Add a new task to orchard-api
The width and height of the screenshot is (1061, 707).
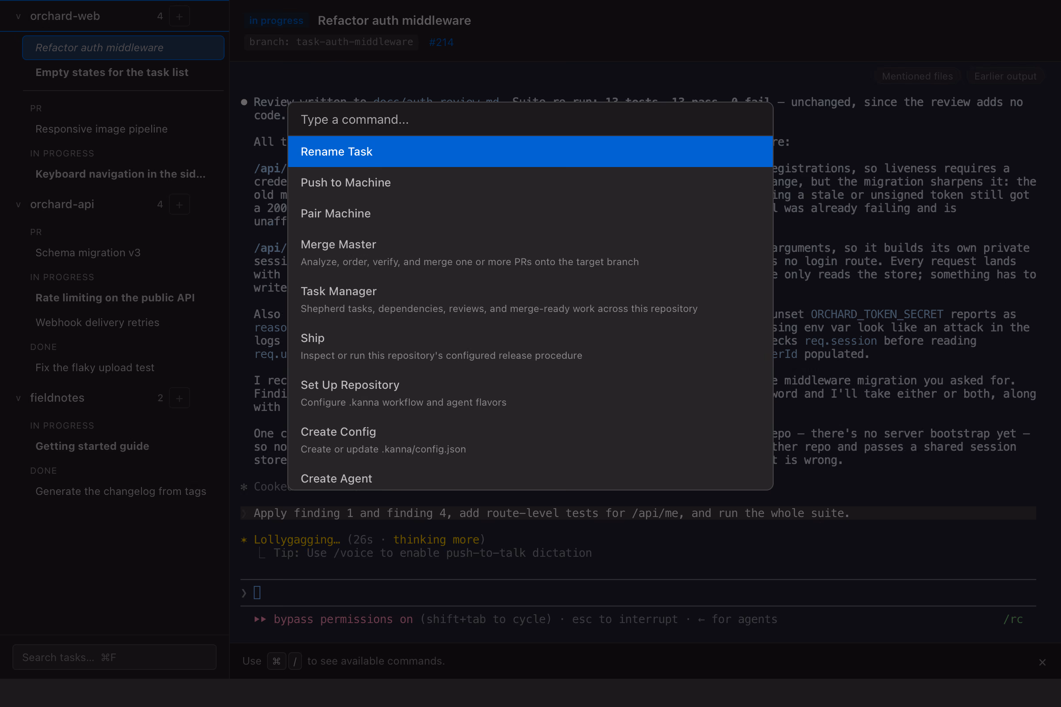(x=179, y=205)
